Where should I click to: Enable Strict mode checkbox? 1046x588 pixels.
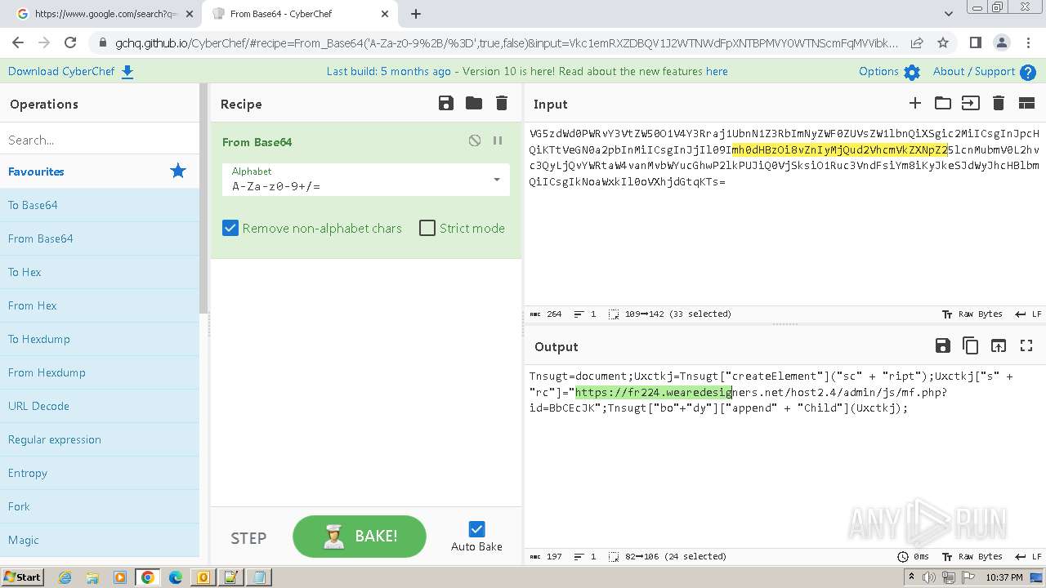tap(427, 228)
